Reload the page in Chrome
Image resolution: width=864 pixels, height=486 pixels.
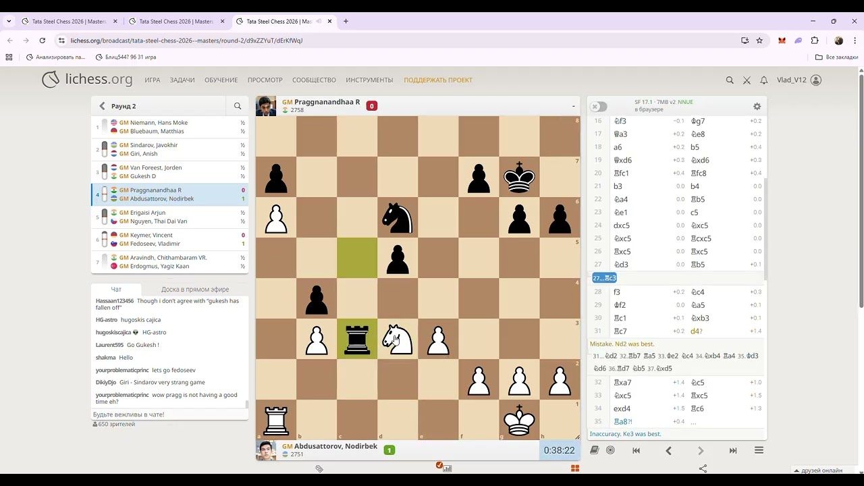[x=42, y=40]
